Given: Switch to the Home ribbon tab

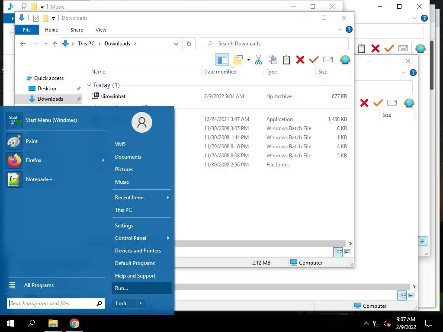Looking at the screenshot, I should (x=51, y=30).
